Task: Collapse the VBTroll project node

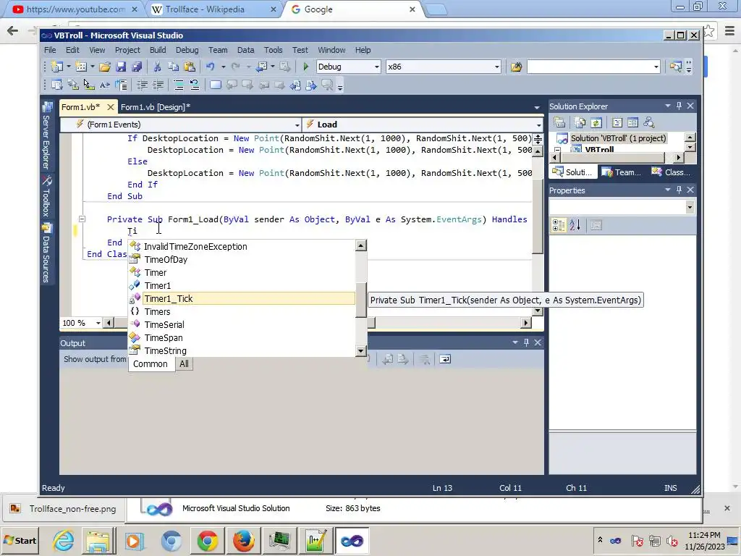Action: coord(557,150)
